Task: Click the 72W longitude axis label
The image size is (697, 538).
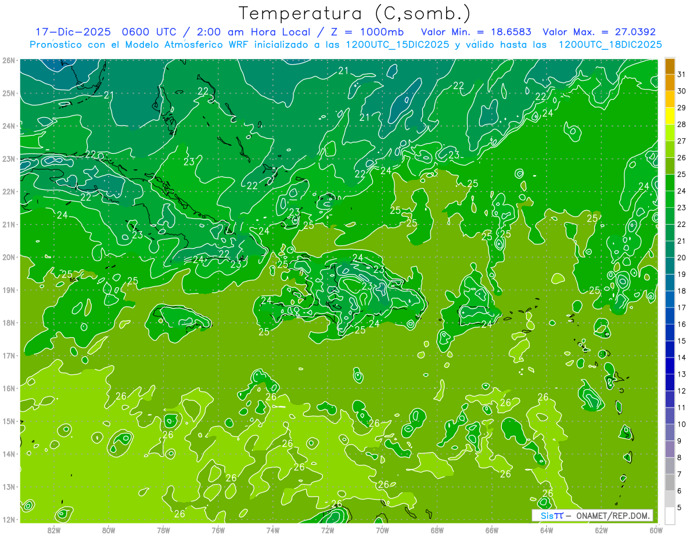Action: (x=328, y=530)
